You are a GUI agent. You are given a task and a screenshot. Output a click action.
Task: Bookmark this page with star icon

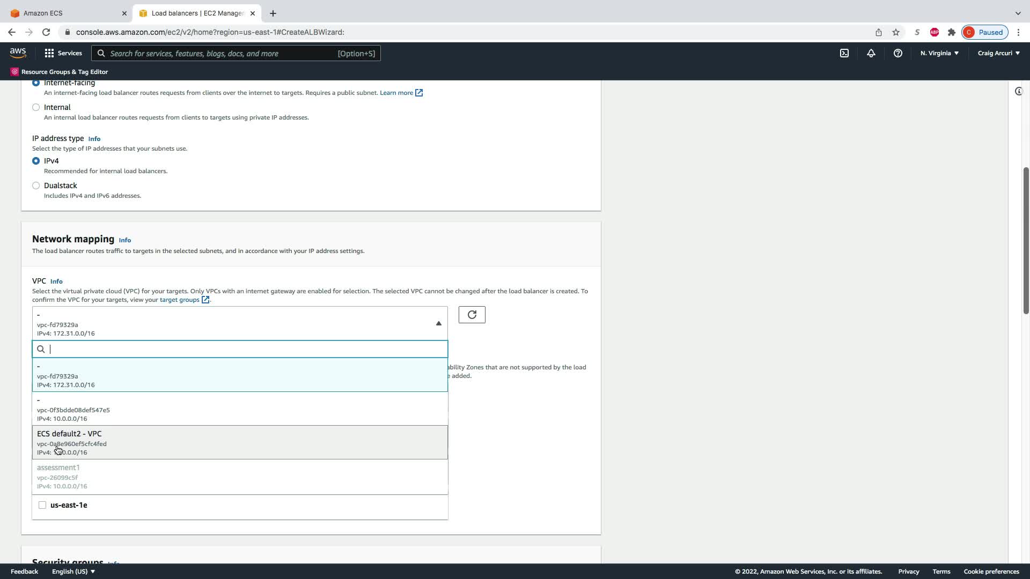point(895,32)
